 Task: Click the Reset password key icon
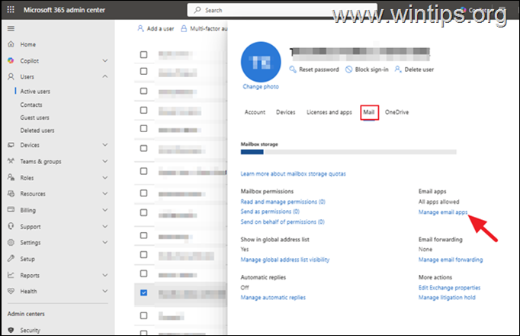(293, 69)
